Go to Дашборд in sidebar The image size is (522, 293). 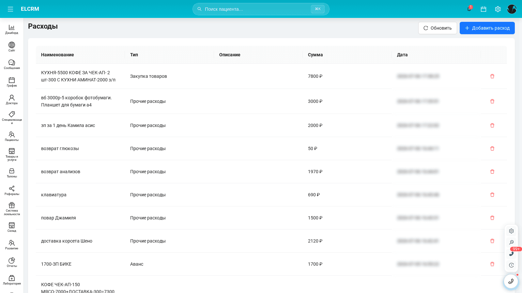(x=12, y=29)
